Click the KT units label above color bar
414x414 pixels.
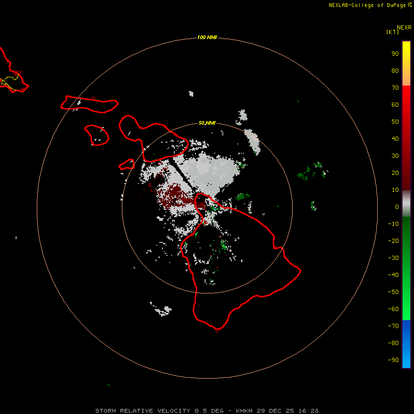click(392, 32)
